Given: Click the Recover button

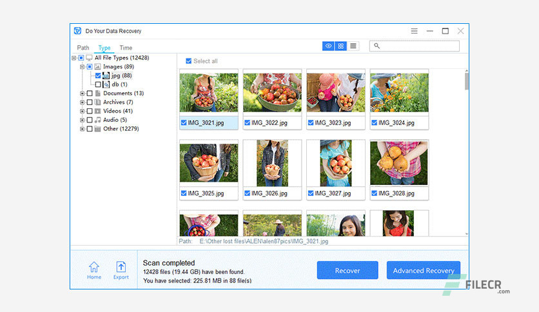Looking at the screenshot, I should click(348, 271).
